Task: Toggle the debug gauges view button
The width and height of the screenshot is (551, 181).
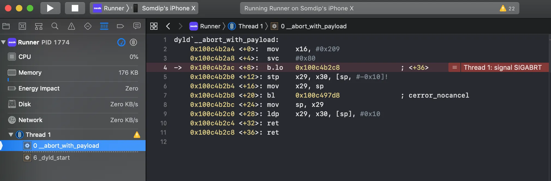Action: click(121, 42)
